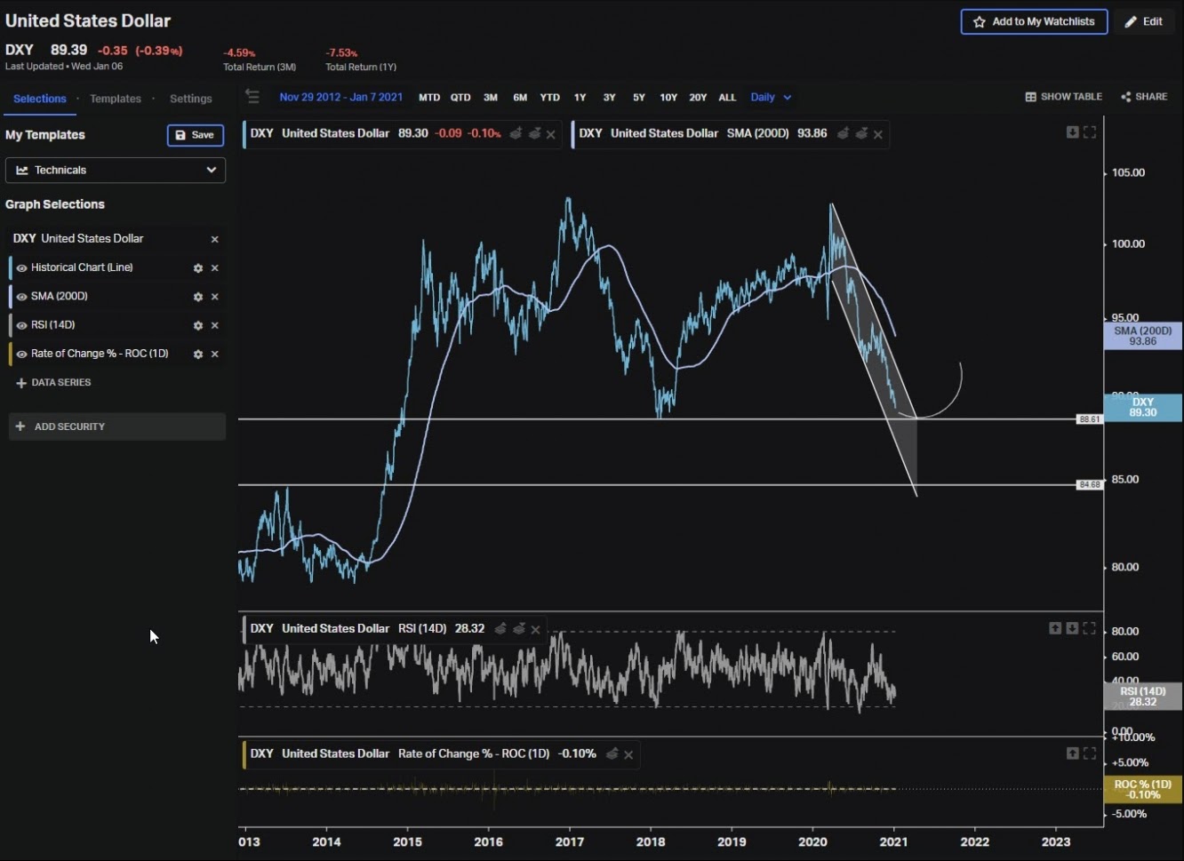The height and width of the screenshot is (861, 1184).
Task: Click the RSI (14D) 28.32 axis label
Action: 1143,697
